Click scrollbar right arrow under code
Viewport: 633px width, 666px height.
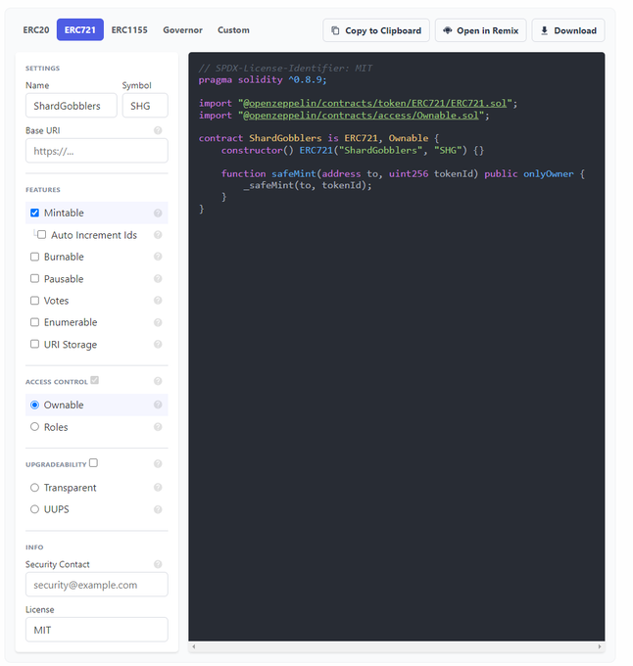[x=600, y=646]
